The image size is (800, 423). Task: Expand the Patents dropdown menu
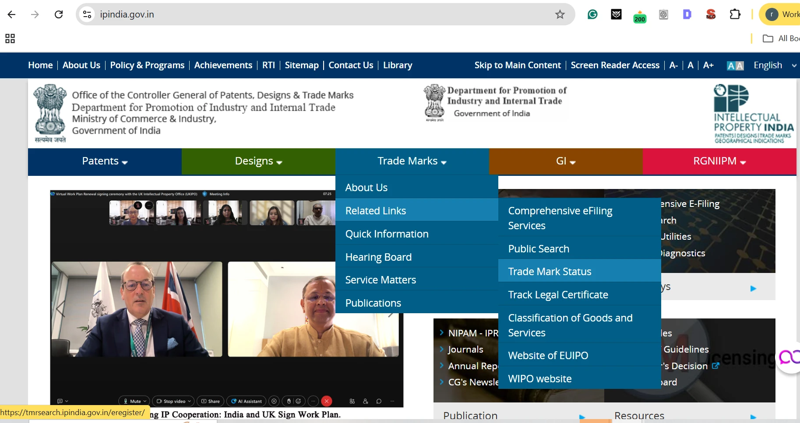(105, 161)
